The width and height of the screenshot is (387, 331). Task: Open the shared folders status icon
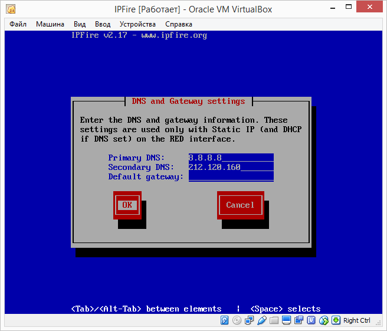click(274, 320)
